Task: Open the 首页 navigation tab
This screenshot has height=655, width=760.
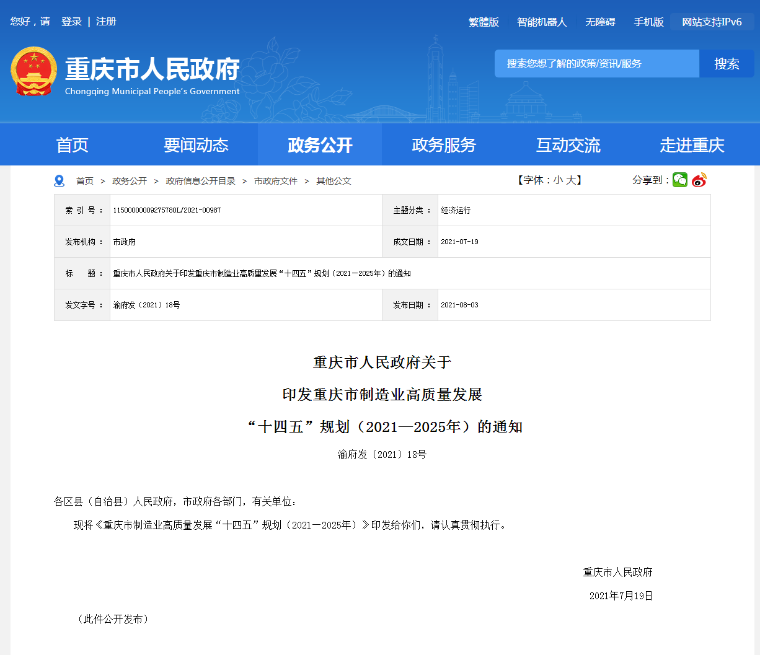Action: point(72,145)
